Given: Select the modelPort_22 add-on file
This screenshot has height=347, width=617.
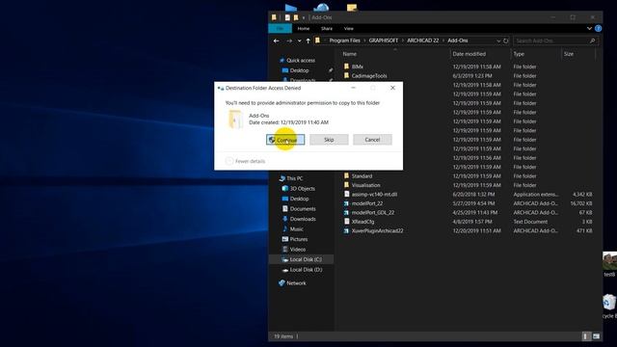Looking at the screenshot, I should point(366,203).
